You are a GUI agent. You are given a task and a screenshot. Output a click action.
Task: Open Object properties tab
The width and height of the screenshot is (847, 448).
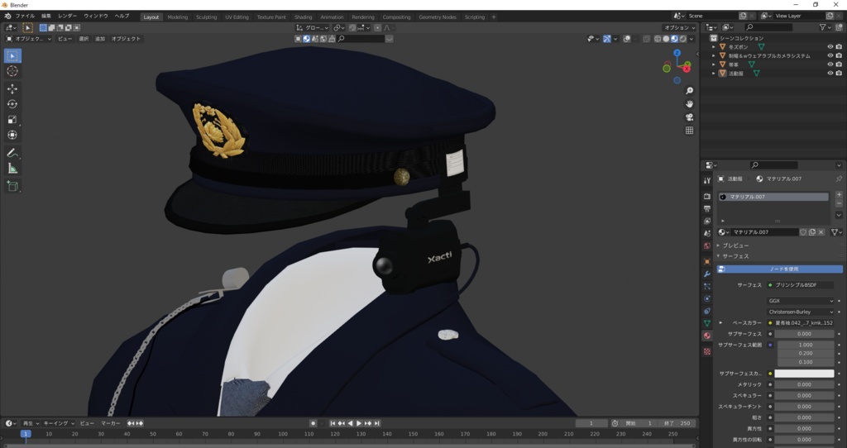point(707,262)
